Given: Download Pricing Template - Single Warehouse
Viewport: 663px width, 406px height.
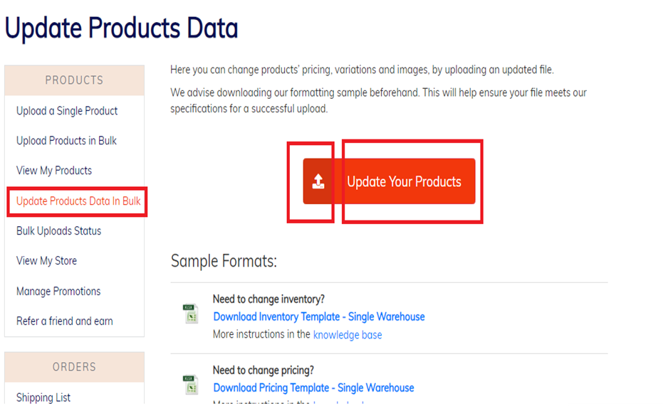Looking at the screenshot, I should (x=314, y=388).
